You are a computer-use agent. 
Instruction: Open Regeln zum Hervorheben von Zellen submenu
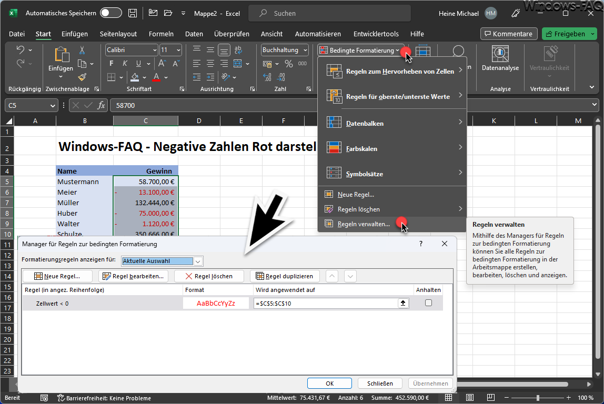392,71
